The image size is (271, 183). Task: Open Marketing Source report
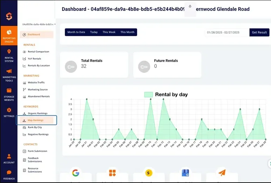(37, 89)
